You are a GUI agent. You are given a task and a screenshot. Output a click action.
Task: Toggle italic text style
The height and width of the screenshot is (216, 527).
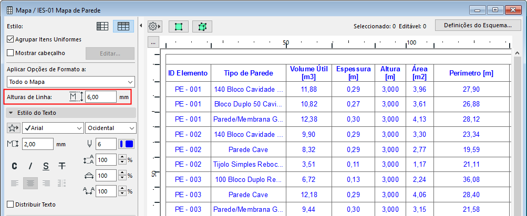pyautogui.click(x=30, y=166)
